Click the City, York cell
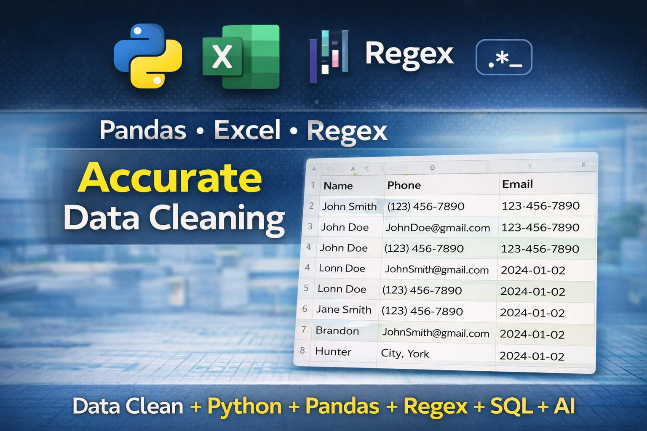This screenshot has width=647, height=431. pyautogui.click(x=405, y=354)
